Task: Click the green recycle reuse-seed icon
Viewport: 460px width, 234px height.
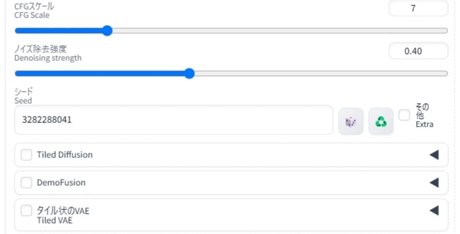Action: coord(381,122)
